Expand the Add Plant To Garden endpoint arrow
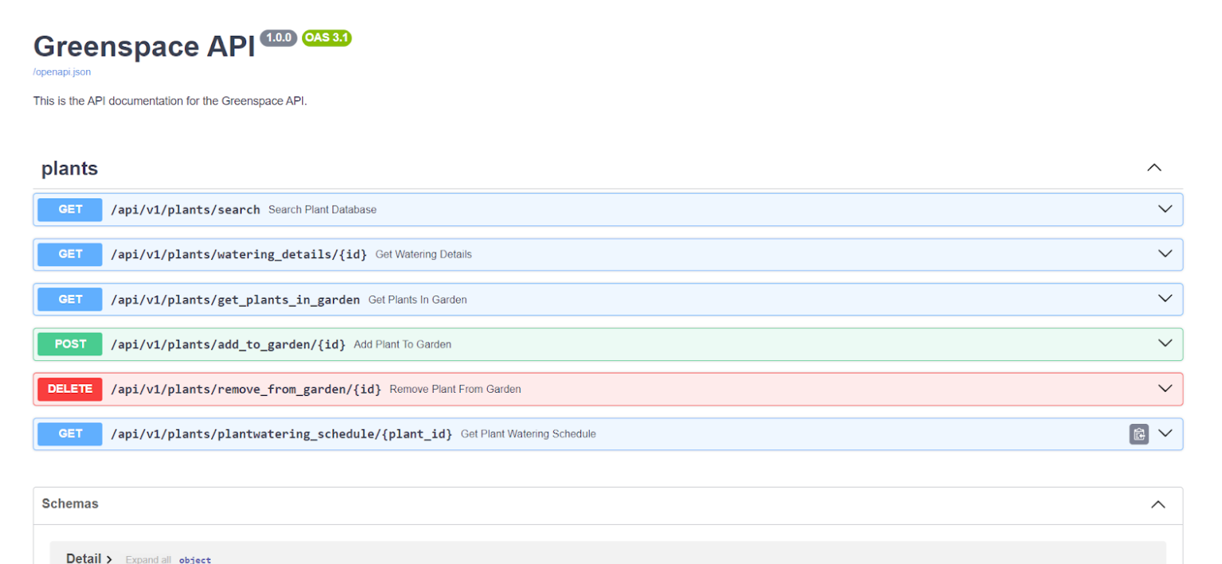This screenshot has width=1222, height=564. pyautogui.click(x=1165, y=344)
